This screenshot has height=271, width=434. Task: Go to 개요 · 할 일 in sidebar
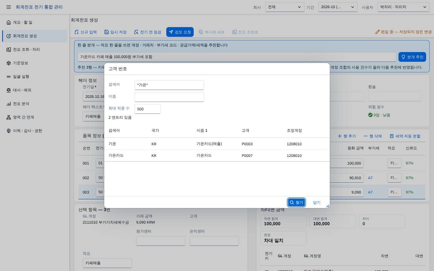pos(35,22)
